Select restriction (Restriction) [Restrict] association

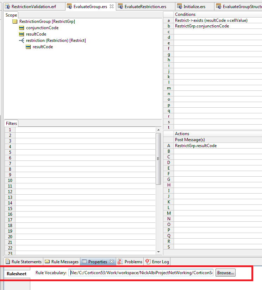(x=56, y=40)
